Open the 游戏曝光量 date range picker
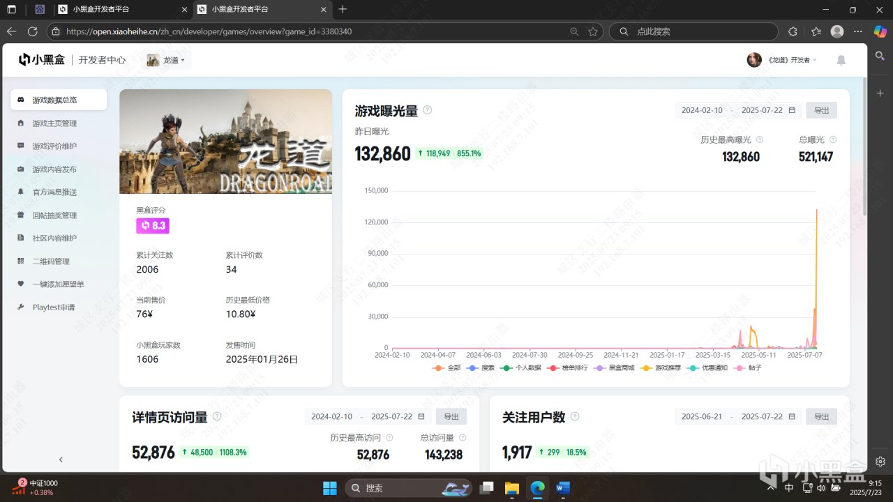The image size is (893, 502). (738, 110)
